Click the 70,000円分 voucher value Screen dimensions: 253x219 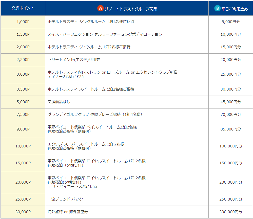[231, 114]
